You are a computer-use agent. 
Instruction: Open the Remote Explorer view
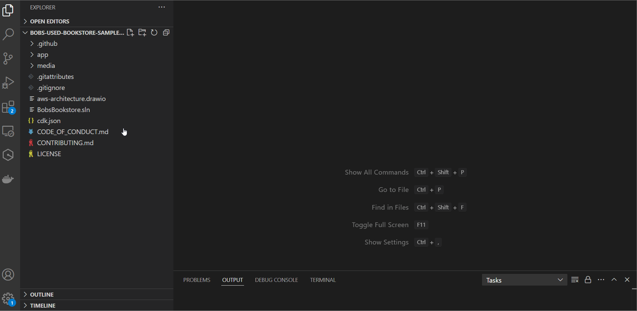[x=8, y=131]
